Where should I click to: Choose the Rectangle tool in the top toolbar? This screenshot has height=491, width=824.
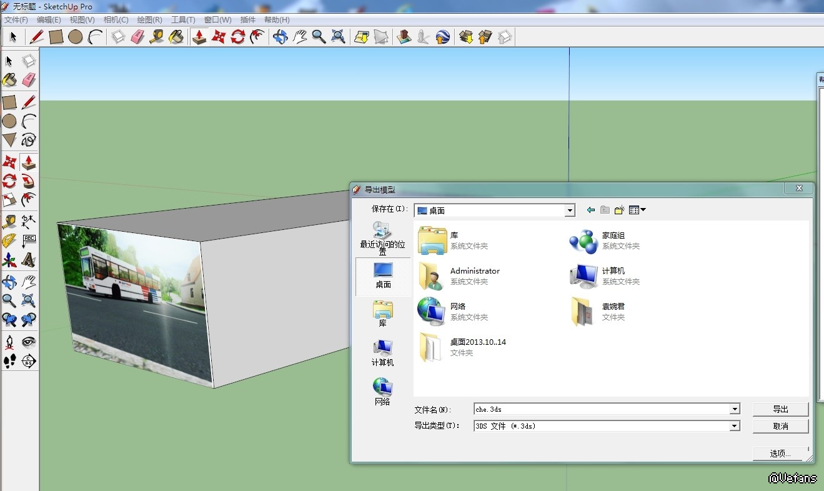click(x=56, y=37)
